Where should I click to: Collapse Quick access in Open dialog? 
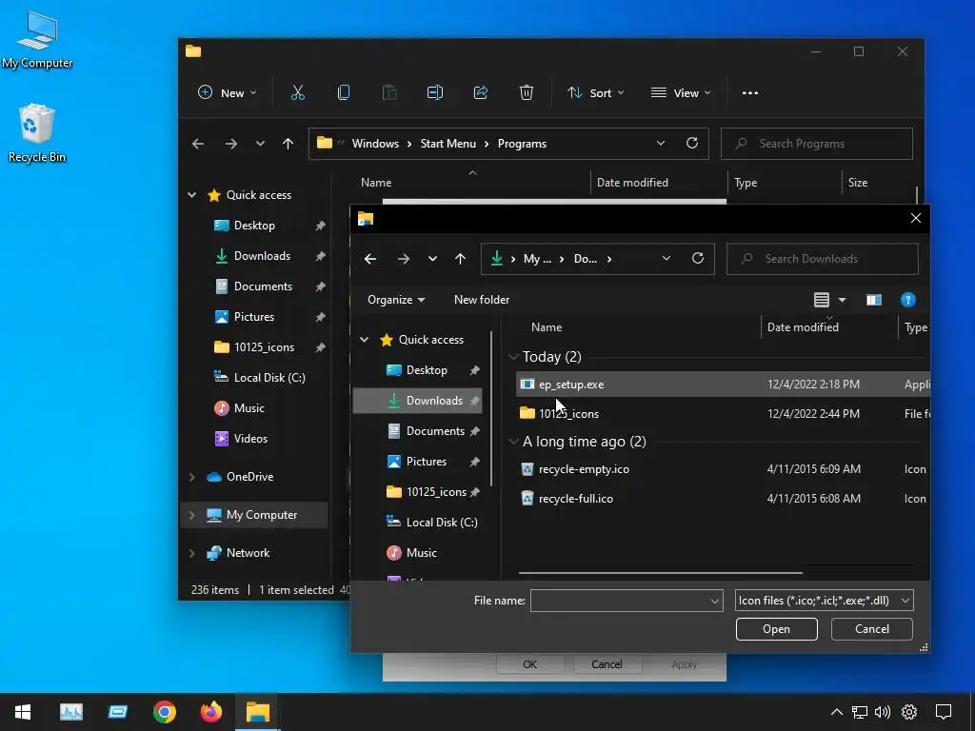tap(365, 340)
